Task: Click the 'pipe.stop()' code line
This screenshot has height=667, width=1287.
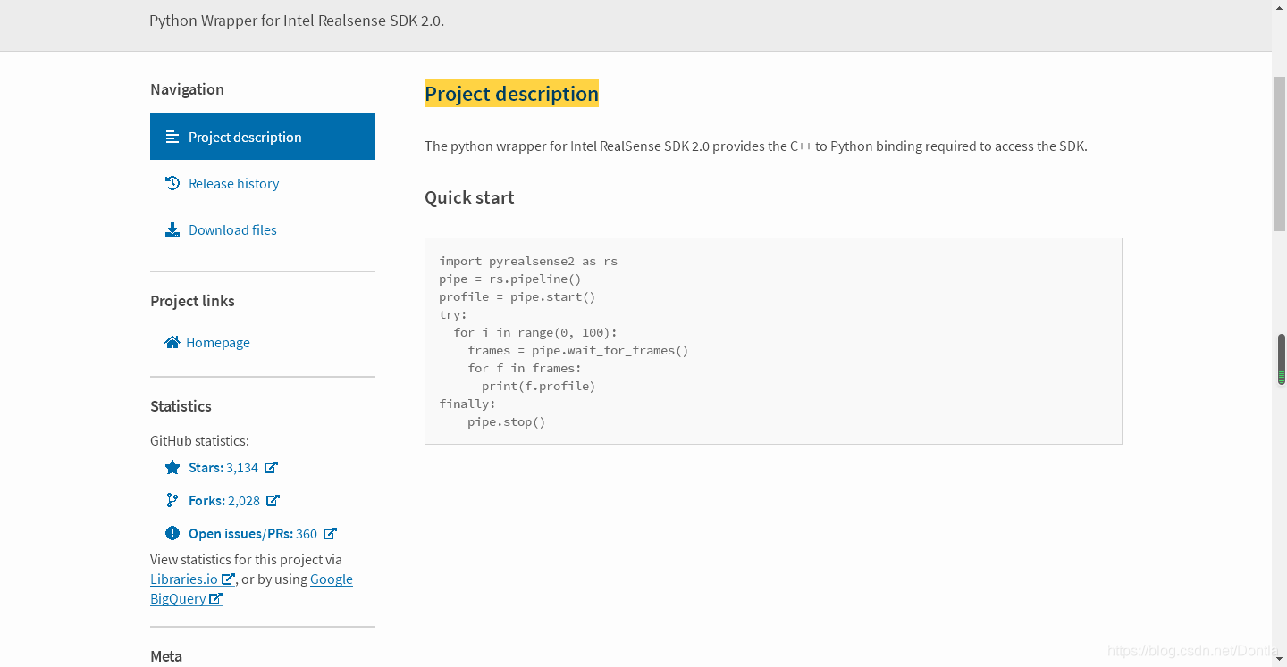Action: [507, 421]
